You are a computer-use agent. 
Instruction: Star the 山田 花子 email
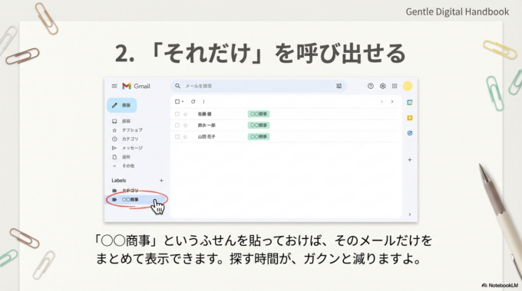[x=186, y=136]
